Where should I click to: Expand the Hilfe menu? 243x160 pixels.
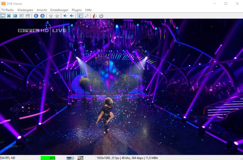coord(88,10)
